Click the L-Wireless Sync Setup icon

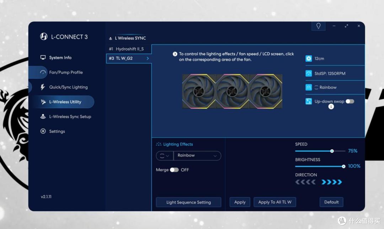pos(43,116)
